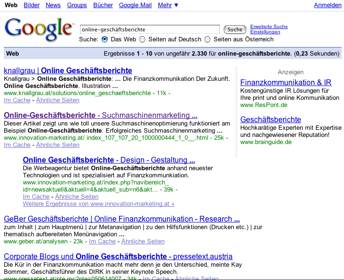Click the 'Web' label in results bar
344x280 pixels.
12,54
